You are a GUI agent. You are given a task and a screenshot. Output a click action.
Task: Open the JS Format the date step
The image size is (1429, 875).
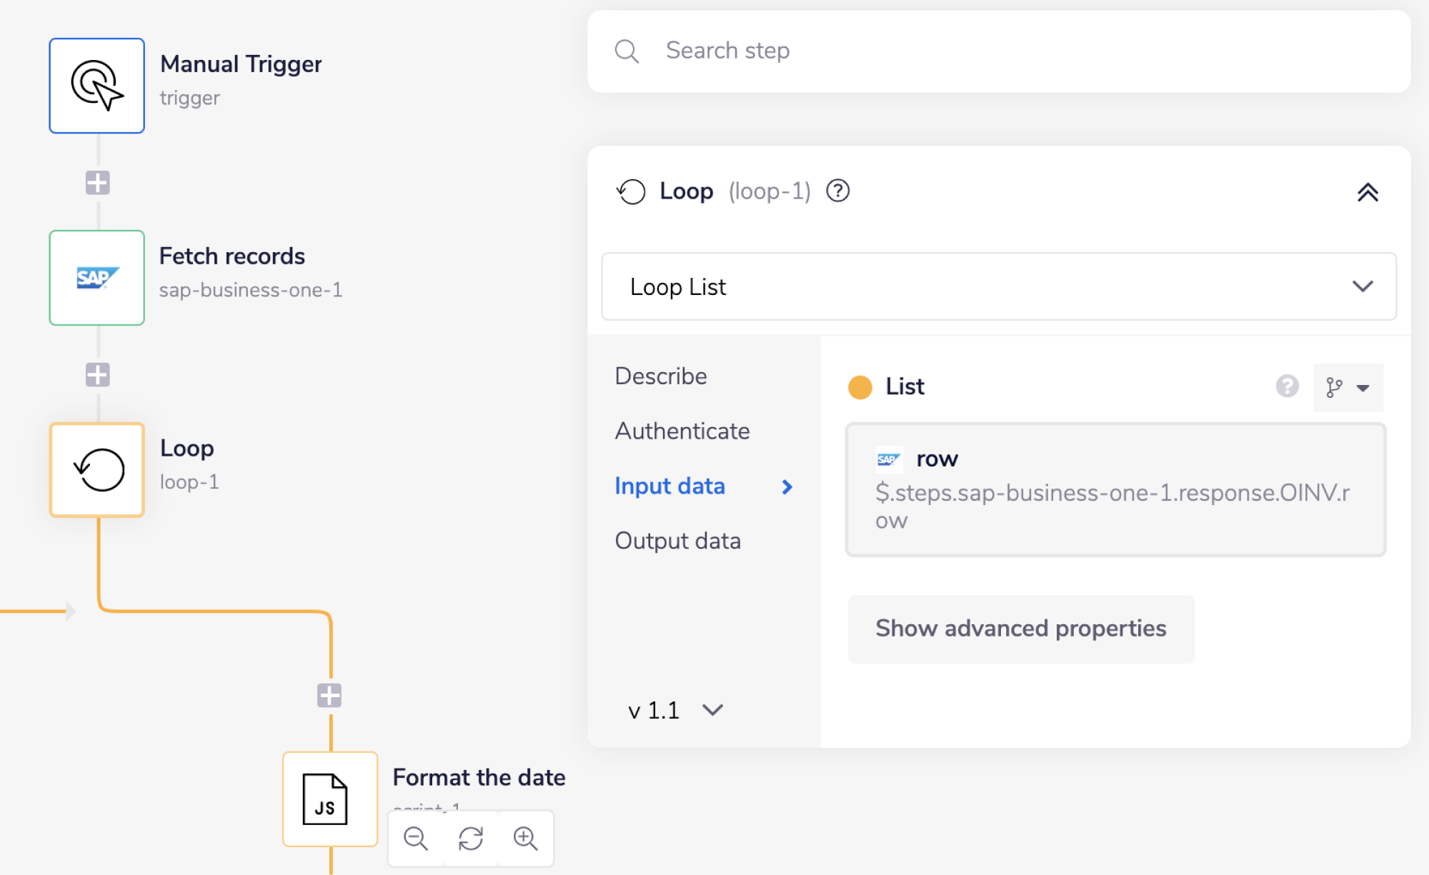pyautogui.click(x=329, y=799)
